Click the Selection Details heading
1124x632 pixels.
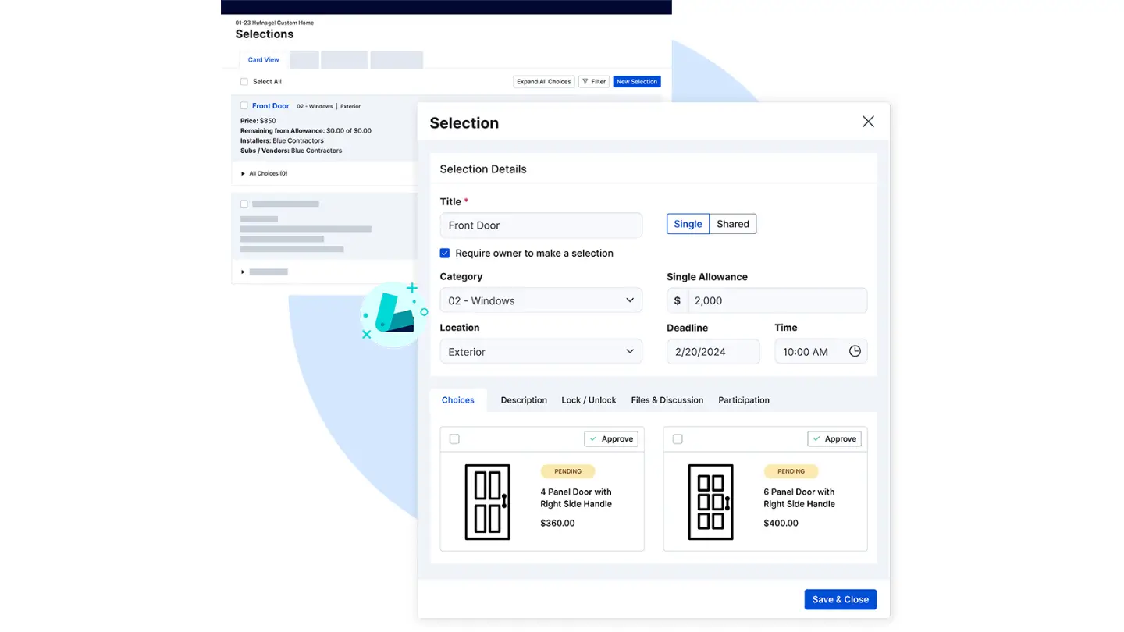coord(483,169)
